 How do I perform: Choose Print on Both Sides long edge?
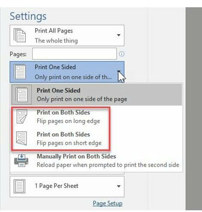coord(61,117)
